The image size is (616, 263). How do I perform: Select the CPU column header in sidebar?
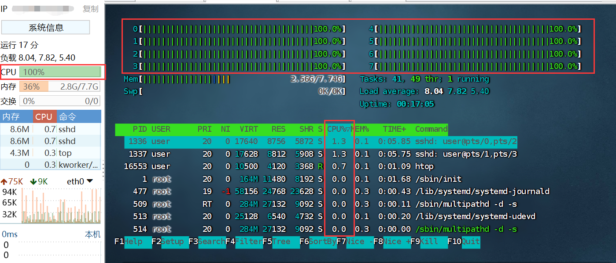click(x=44, y=117)
